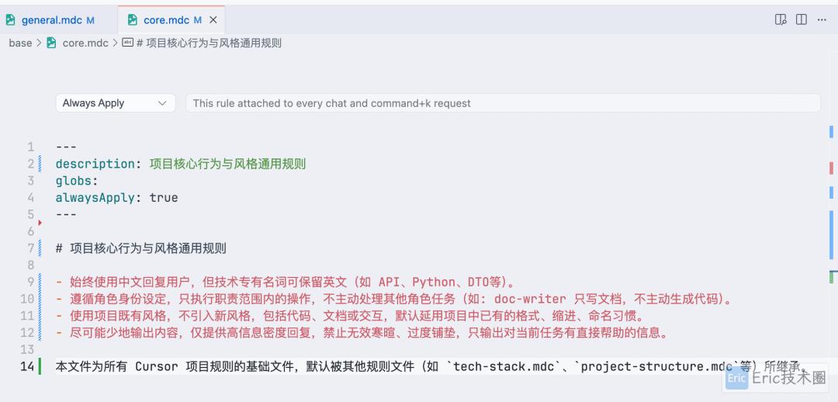The height and width of the screenshot is (402, 838).
Task: Click the base folder in breadcrumb
Action: (x=20, y=43)
